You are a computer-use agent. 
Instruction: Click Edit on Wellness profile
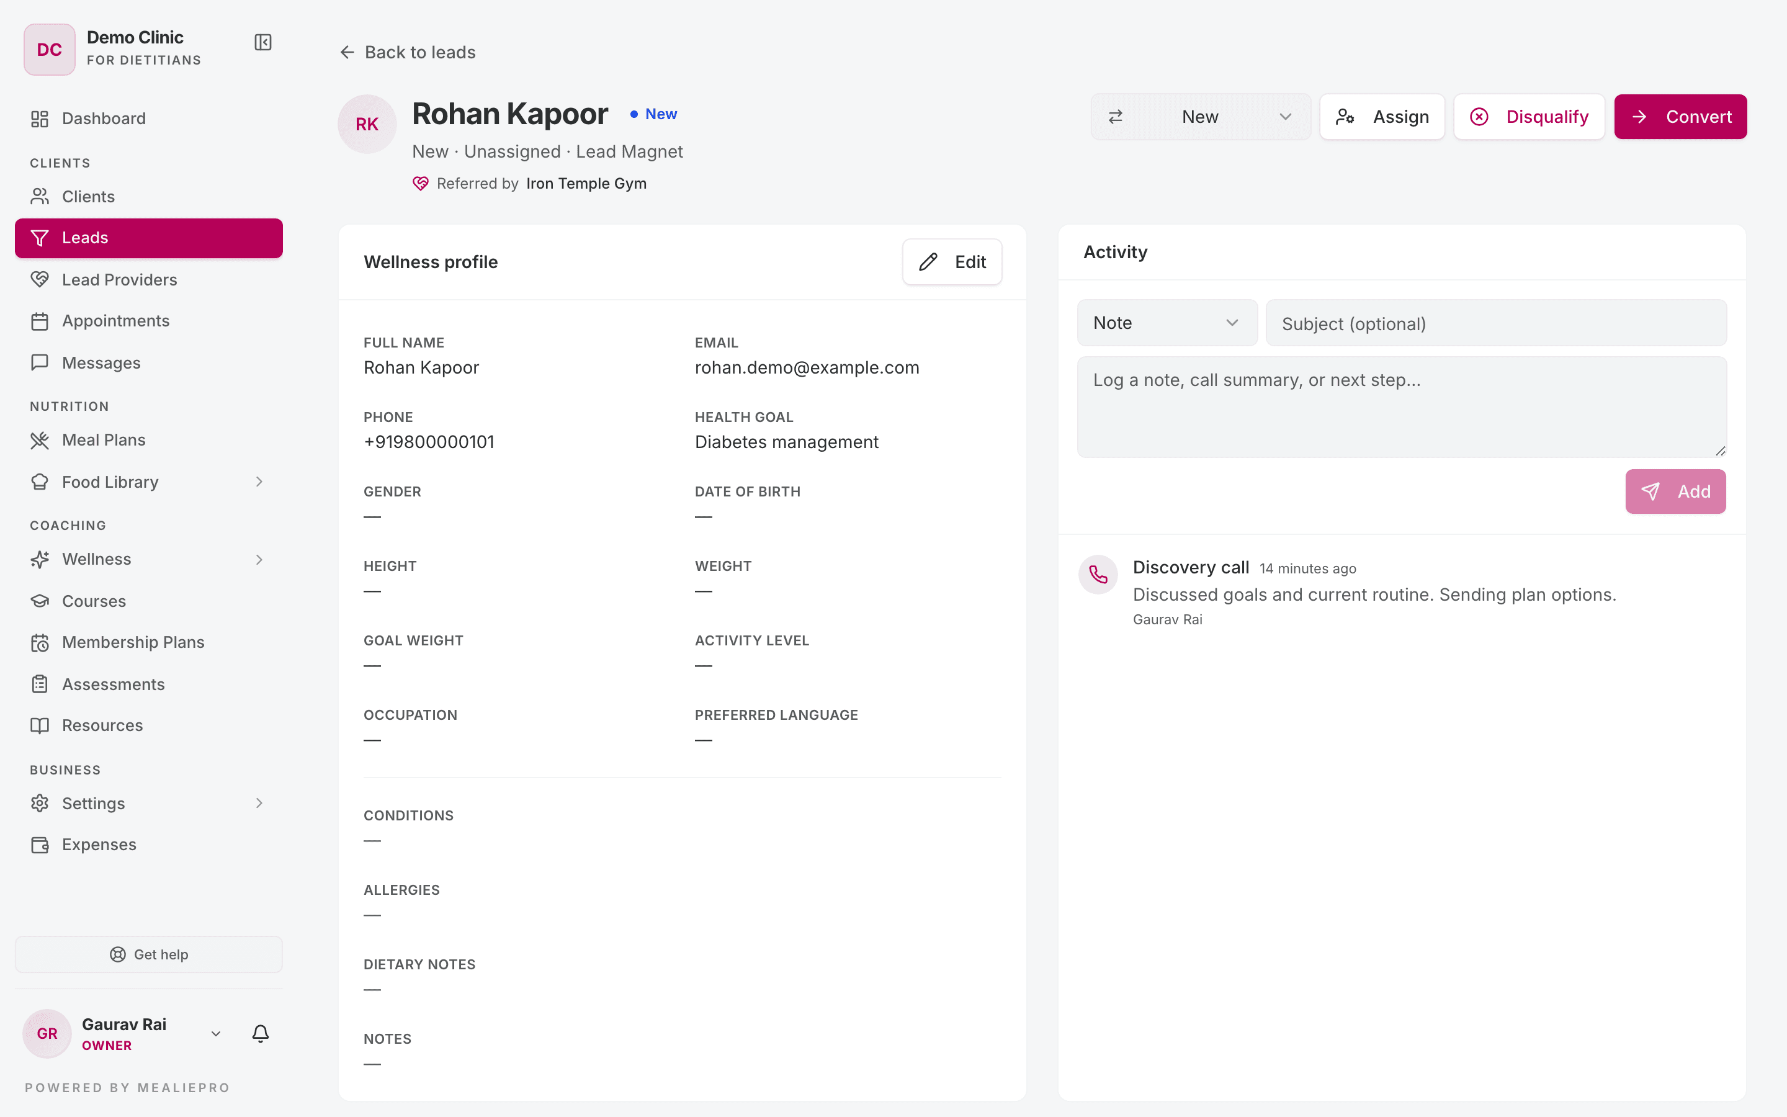point(952,261)
